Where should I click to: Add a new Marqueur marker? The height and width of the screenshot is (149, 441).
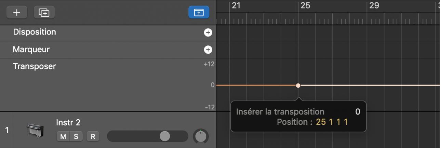(x=208, y=50)
